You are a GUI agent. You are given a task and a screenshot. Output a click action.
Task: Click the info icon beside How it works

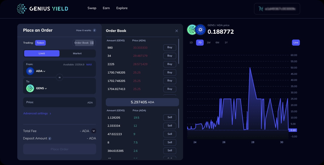coord(94,30)
